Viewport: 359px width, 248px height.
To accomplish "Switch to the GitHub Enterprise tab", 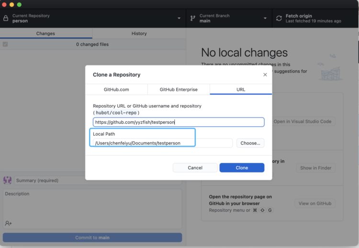I will coord(179,89).
